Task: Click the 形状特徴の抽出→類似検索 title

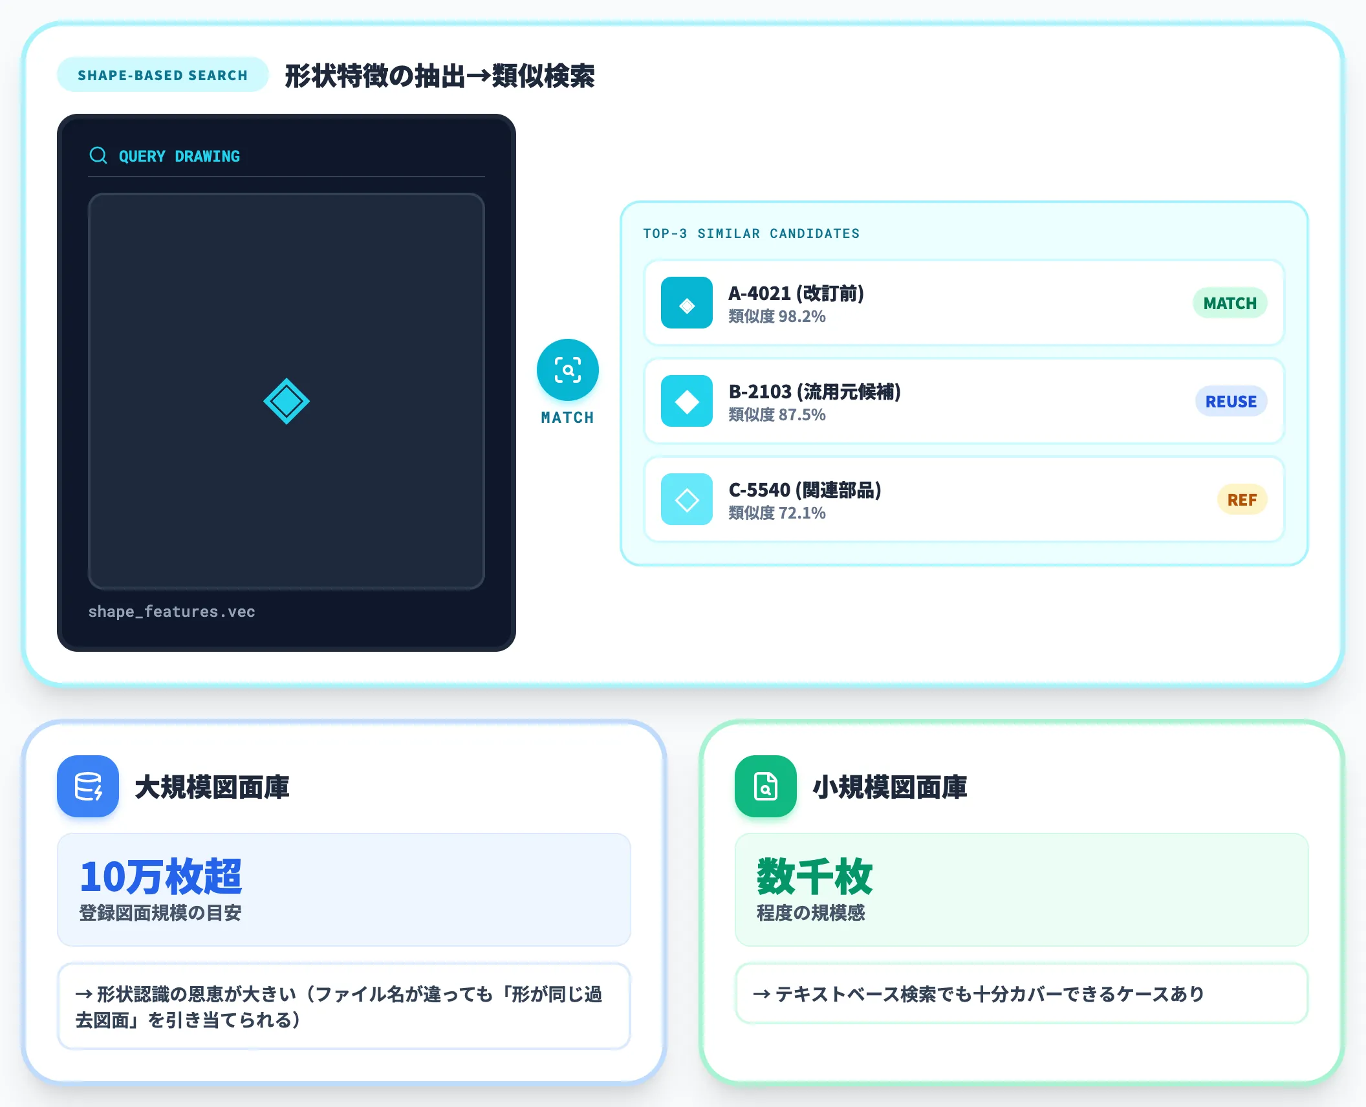Action: pyautogui.click(x=440, y=76)
